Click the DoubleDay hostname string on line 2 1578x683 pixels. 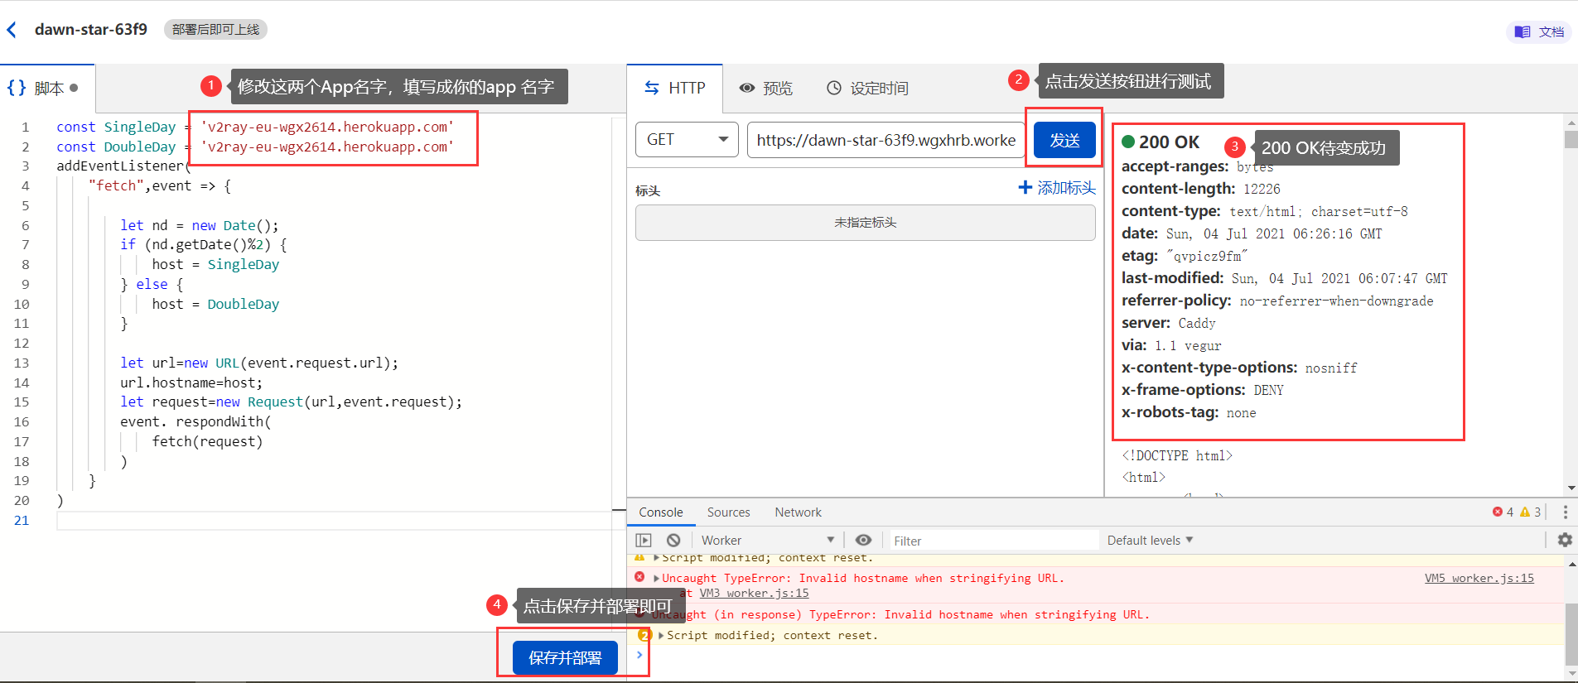(326, 147)
